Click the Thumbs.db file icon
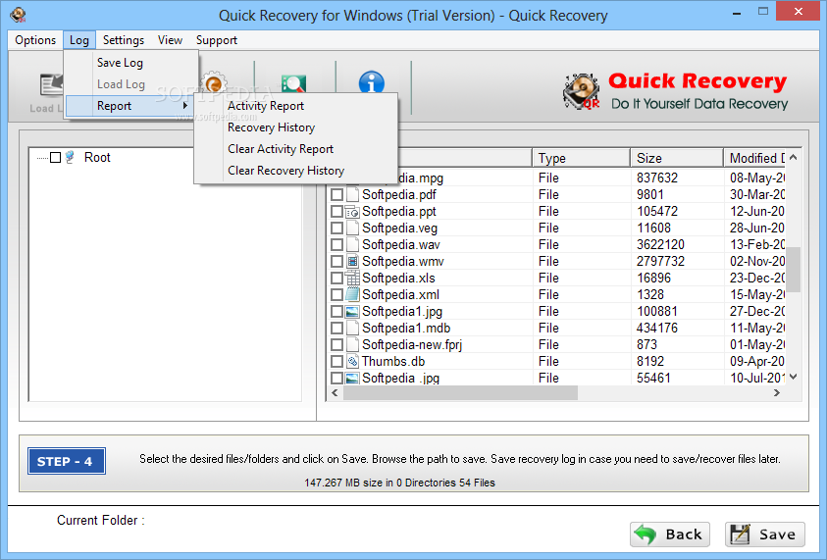827x560 pixels. 352,362
